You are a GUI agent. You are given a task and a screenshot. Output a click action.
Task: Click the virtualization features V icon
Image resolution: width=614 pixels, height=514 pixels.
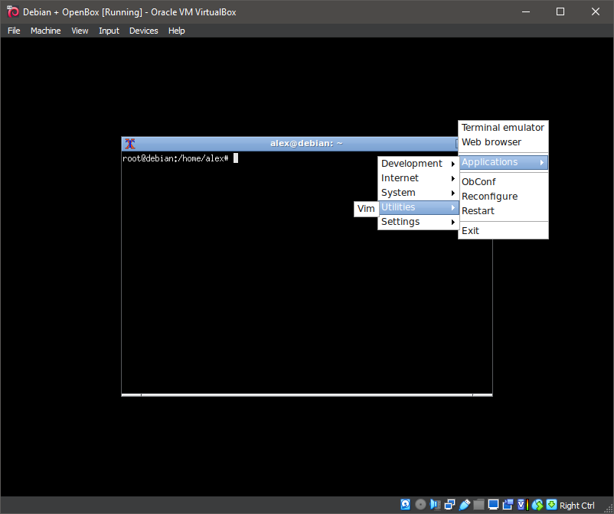pos(521,505)
